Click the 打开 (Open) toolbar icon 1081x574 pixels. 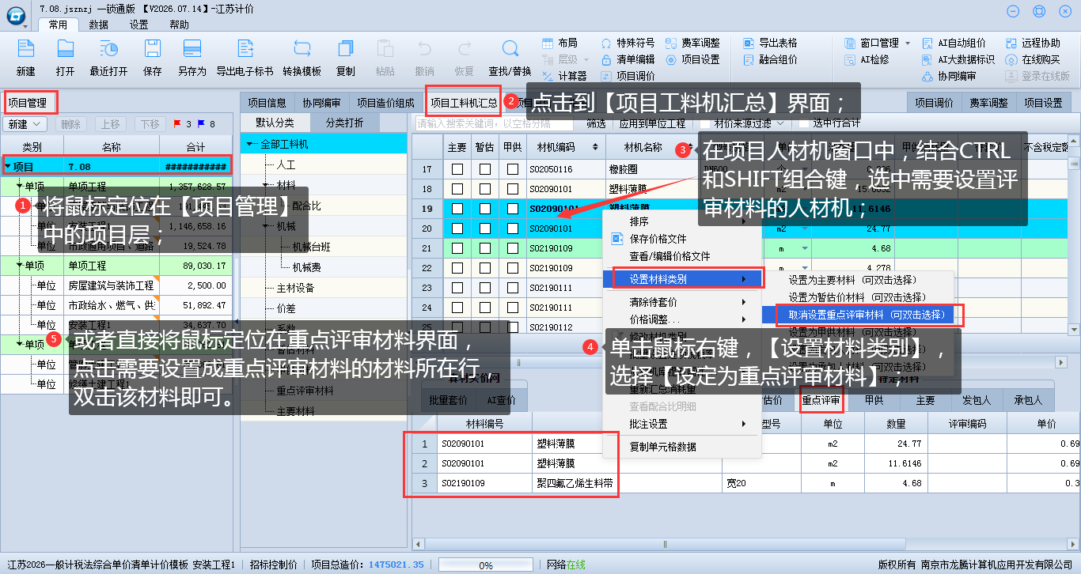pos(65,49)
